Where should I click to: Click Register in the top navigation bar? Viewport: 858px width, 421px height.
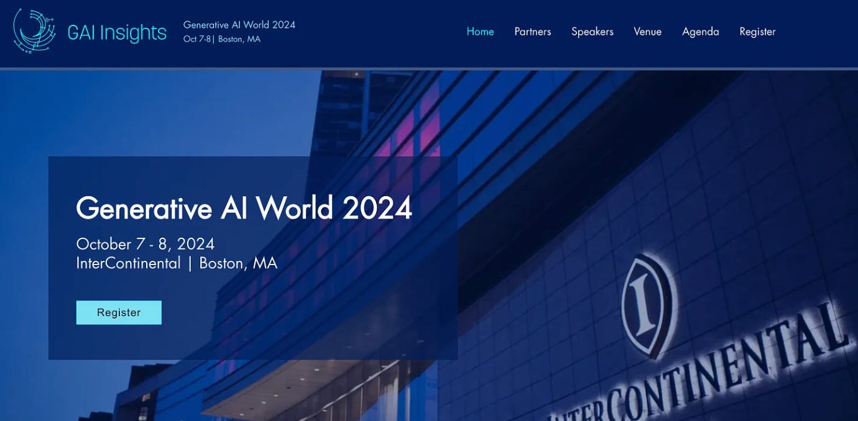757,32
